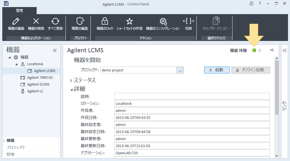The width and height of the screenshot is (290, 161).
Task: Click the 機器の削除 X icon
Action: tap(36, 21)
